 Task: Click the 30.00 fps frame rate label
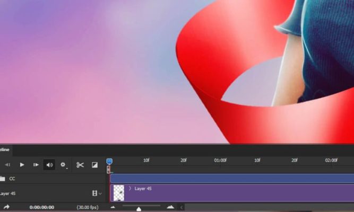pos(88,207)
